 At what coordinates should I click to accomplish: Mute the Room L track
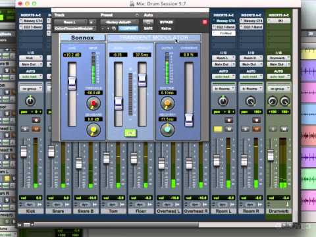229,129
